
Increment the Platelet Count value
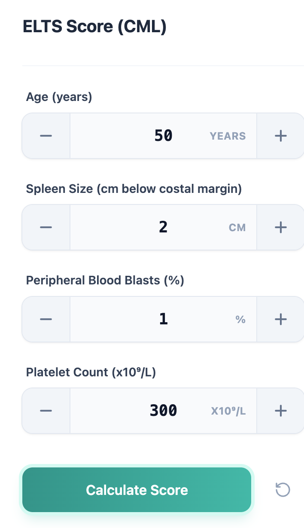coord(280,410)
